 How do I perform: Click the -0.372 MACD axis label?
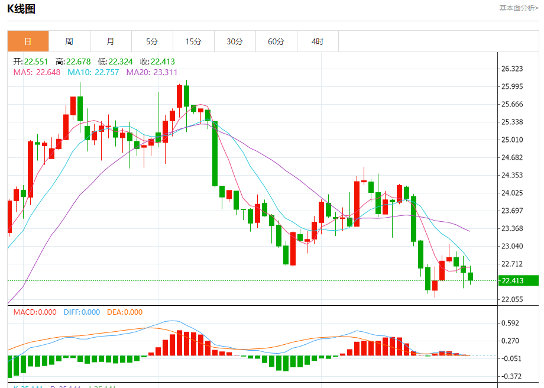pyautogui.click(x=510, y=376)
